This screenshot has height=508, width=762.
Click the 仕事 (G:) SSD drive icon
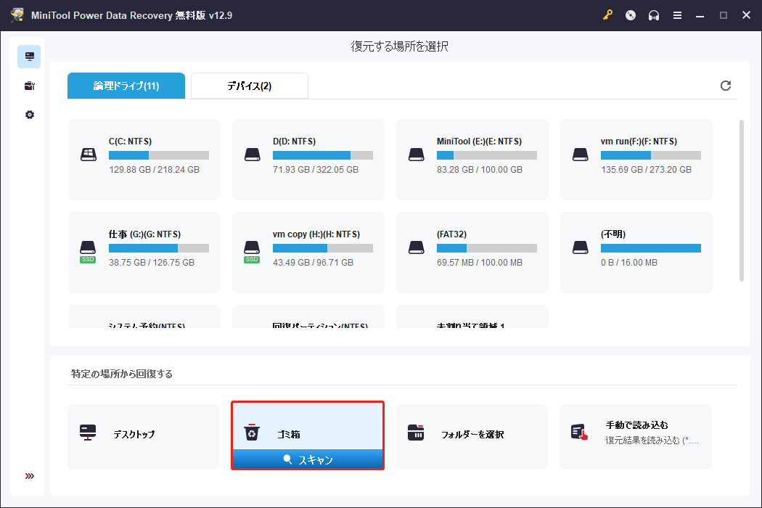click(88, 251)
